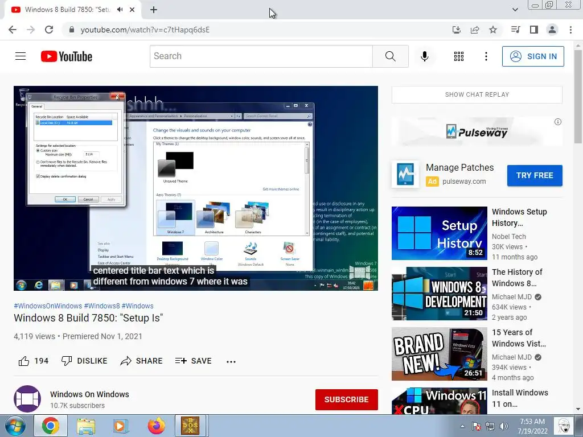Open DOSBox from the taskbar
Screen dimensions: 583x437
190,426
